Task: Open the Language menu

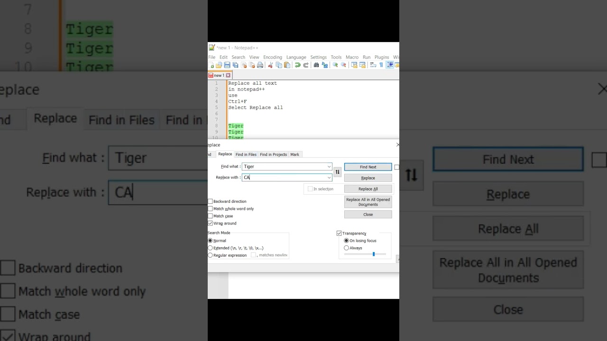Action: 296,57
